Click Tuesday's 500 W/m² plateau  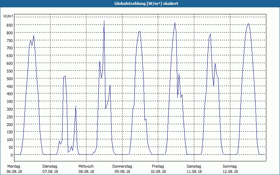pos(64,76)
